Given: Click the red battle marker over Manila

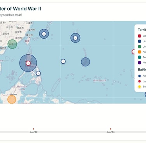Looking at the screenshot, I should tap(28, 63).
